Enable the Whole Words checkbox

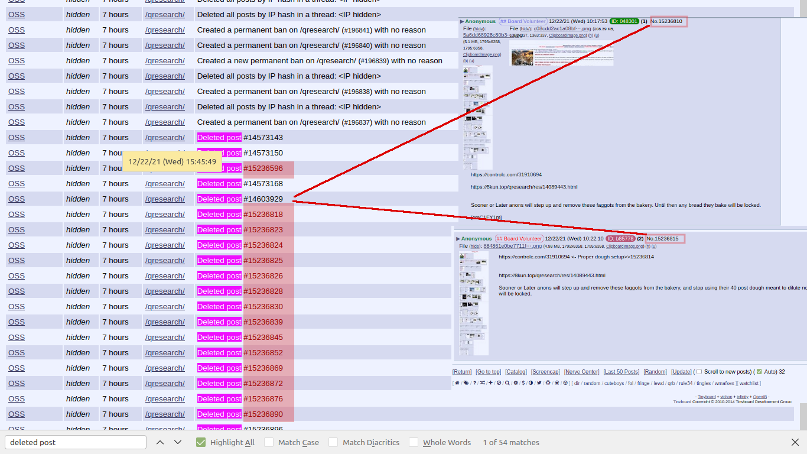pyautogui.click(x=414, y=442)
